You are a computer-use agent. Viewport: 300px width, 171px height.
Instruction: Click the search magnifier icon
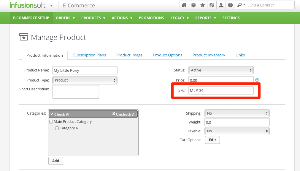pyautogui.click(x=239, y=5)
